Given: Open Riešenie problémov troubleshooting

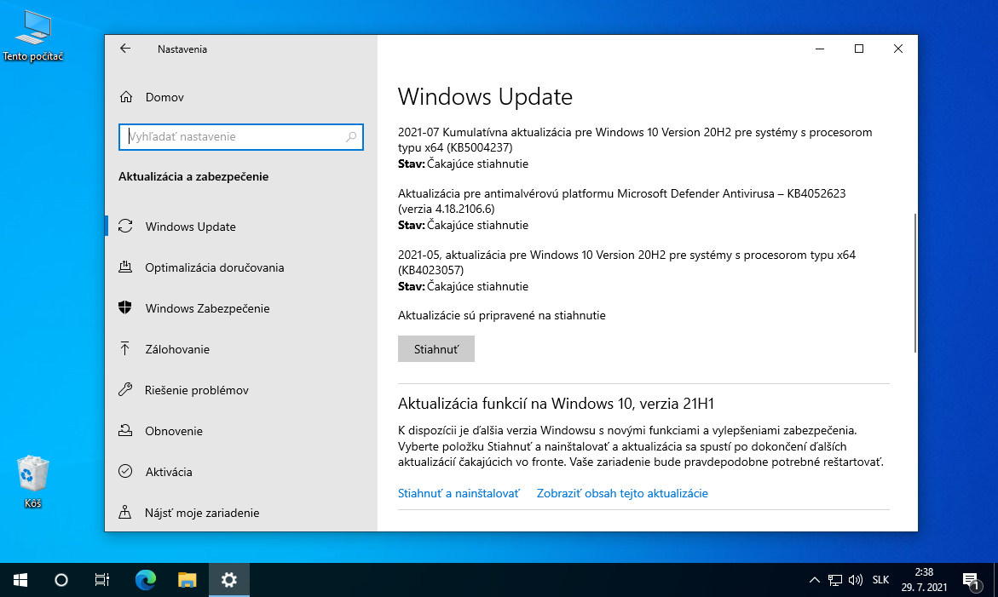Looking at the screenshot, I should (x=197, y=390).
